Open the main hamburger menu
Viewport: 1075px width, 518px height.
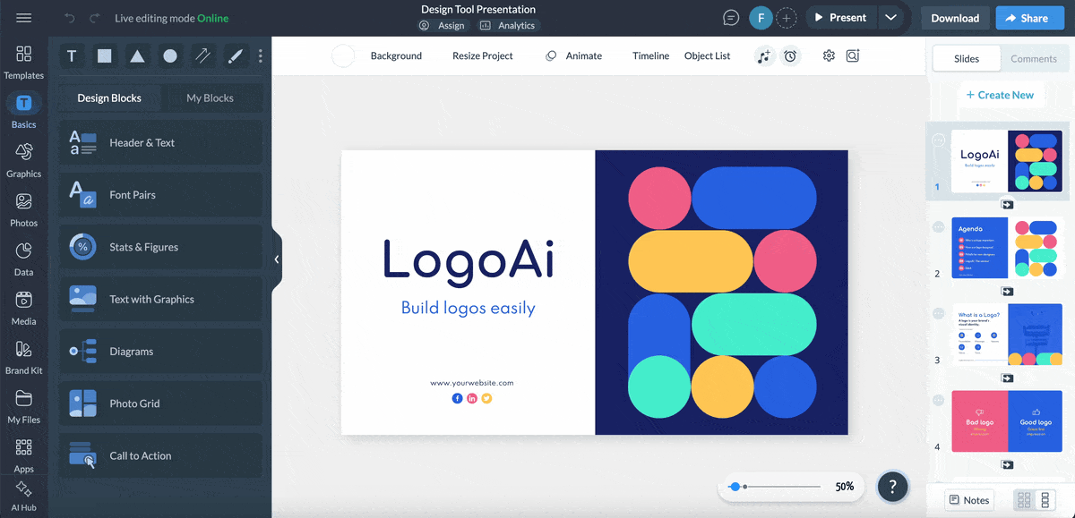[x=24, y=18]
